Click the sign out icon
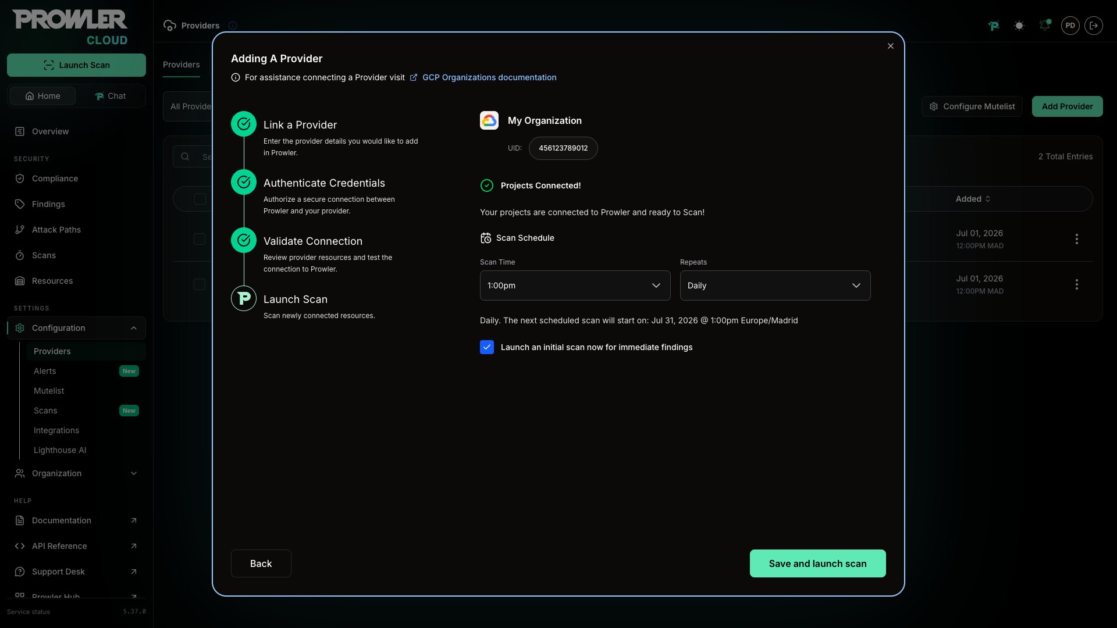This screenshot has height=628, width=1117. (1094, 26)
